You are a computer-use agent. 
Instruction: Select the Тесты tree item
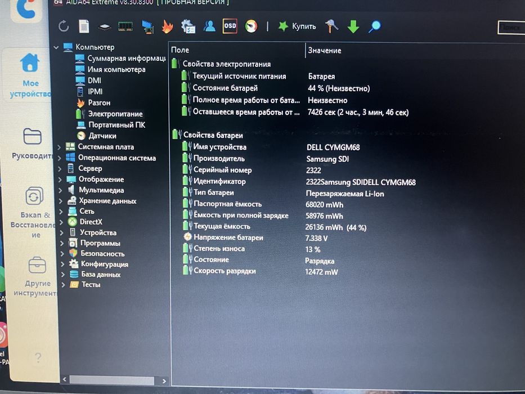91,284
